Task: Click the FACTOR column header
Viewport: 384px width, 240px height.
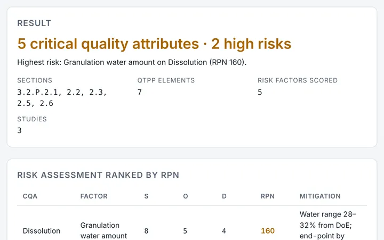Action: (94, 196)
